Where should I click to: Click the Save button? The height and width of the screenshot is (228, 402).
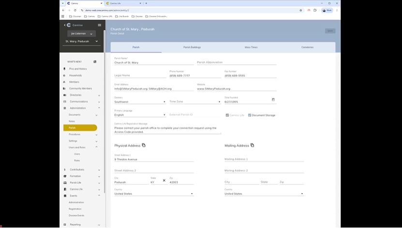(x=330, y=31)
